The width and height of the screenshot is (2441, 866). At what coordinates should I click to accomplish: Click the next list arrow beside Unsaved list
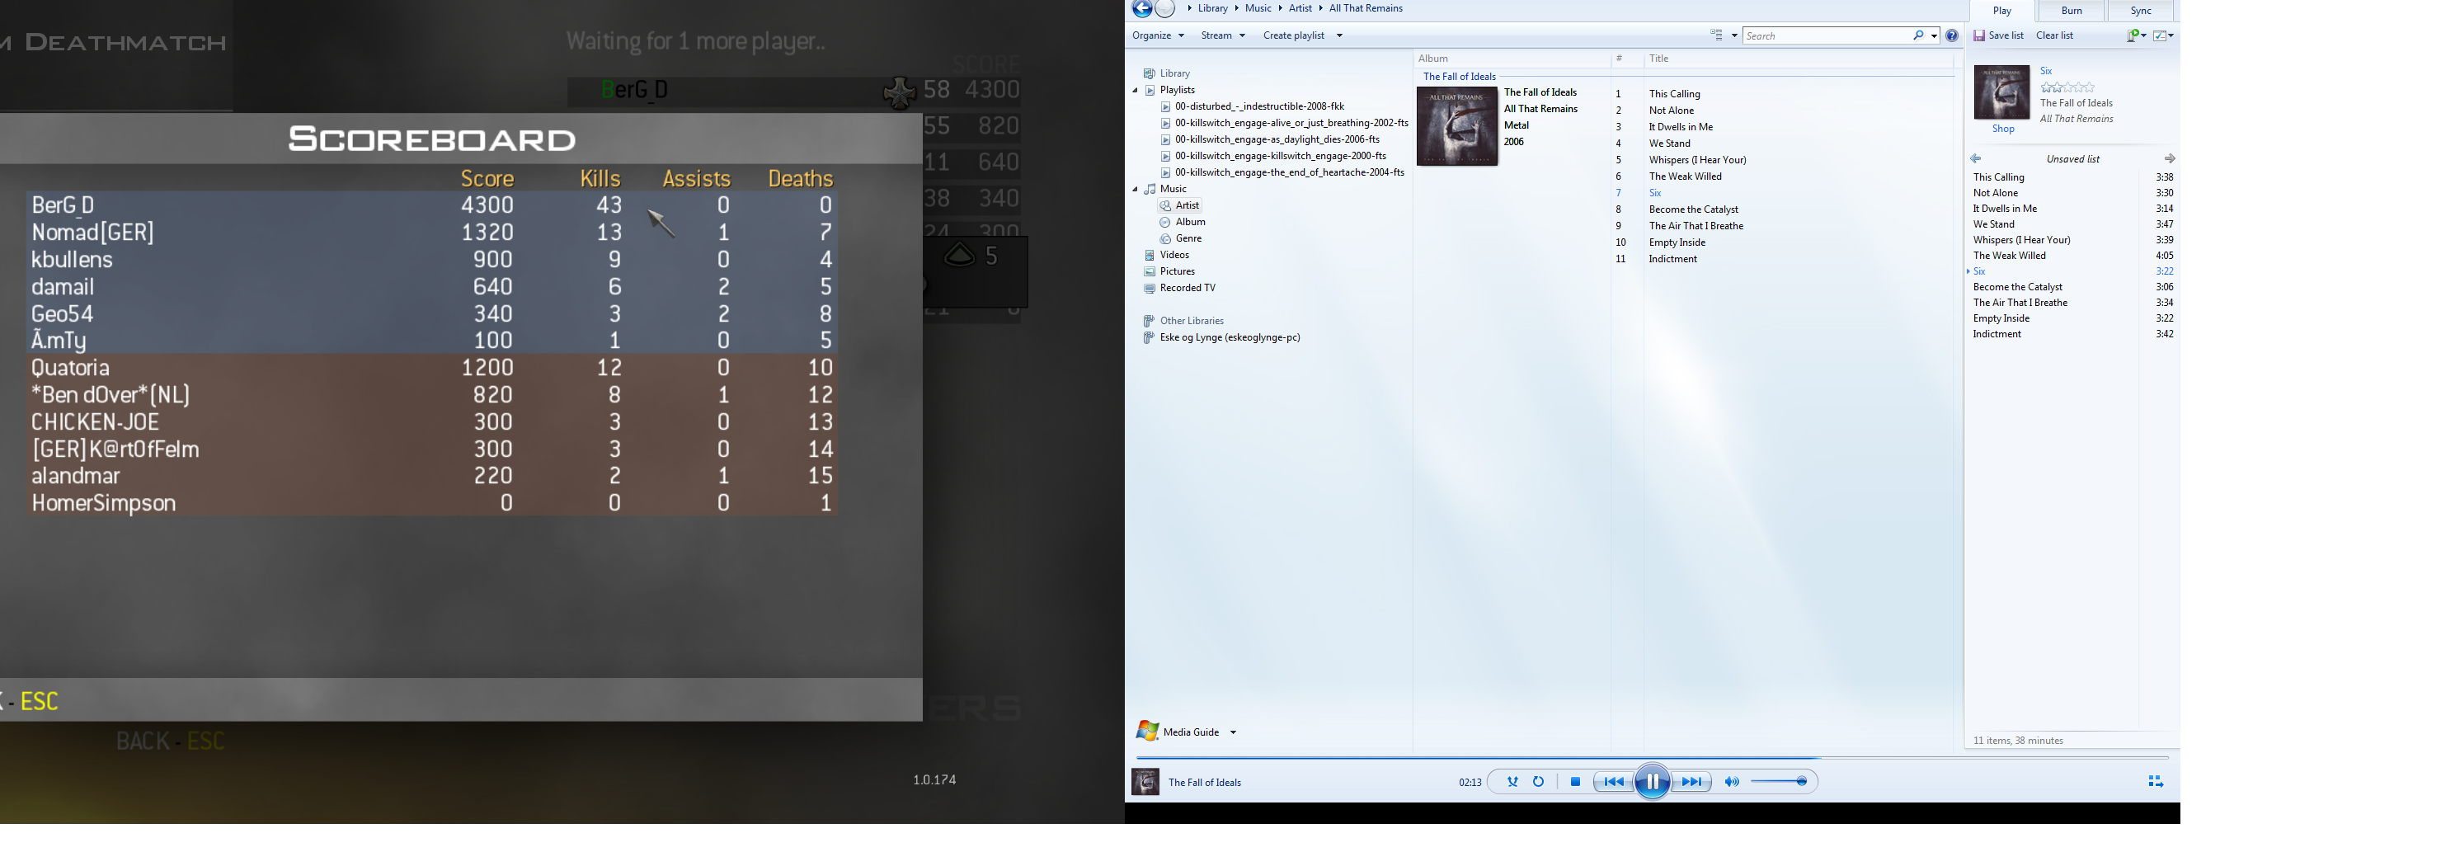click(x=2169, y=159)
